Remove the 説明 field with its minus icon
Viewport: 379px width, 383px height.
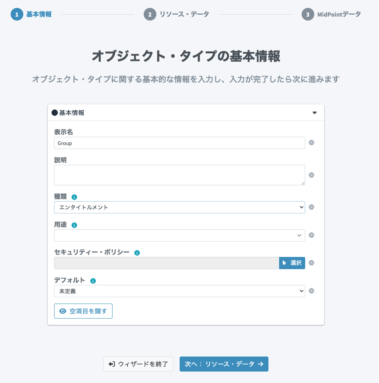click(x=311, y=175)
